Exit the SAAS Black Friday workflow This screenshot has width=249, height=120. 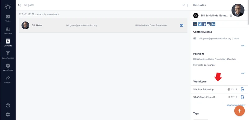coord(242,97)
